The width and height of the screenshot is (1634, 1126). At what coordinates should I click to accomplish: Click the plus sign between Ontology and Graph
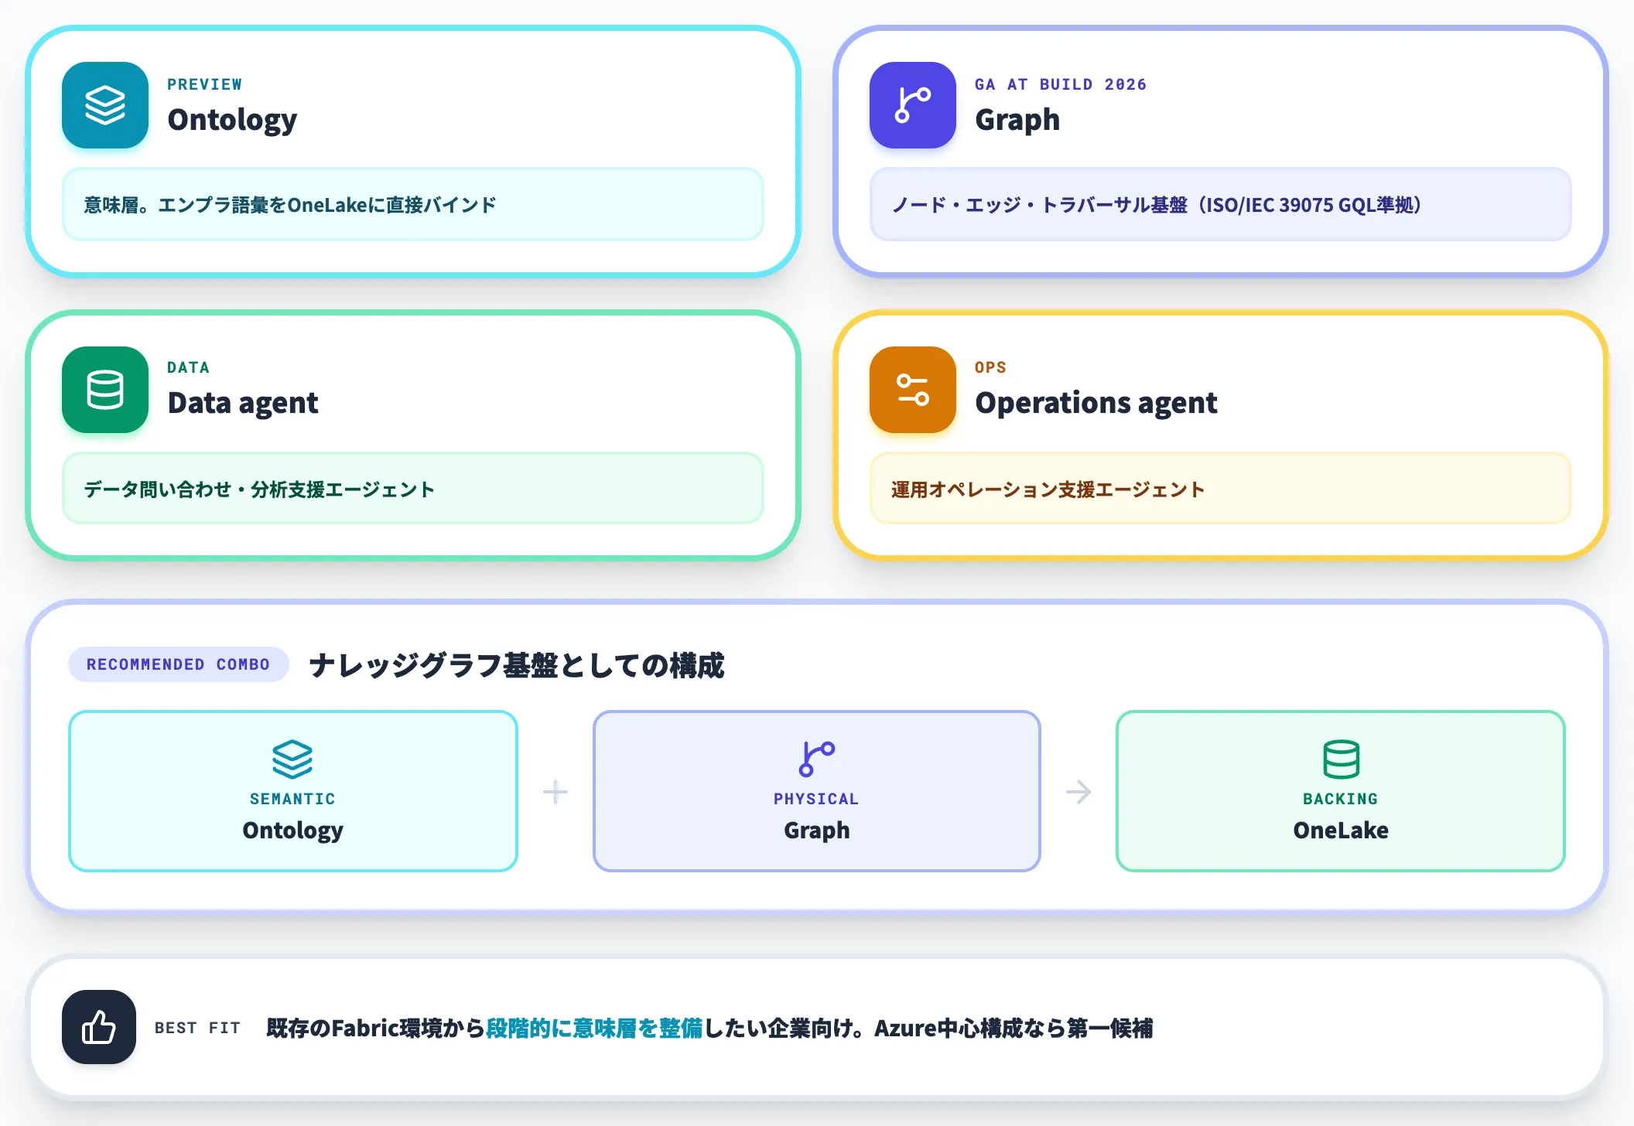point(555,792)
